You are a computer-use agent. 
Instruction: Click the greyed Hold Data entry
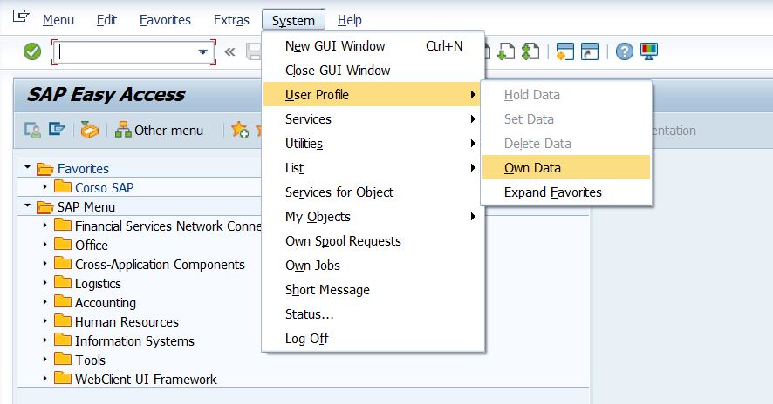(566, 95)
